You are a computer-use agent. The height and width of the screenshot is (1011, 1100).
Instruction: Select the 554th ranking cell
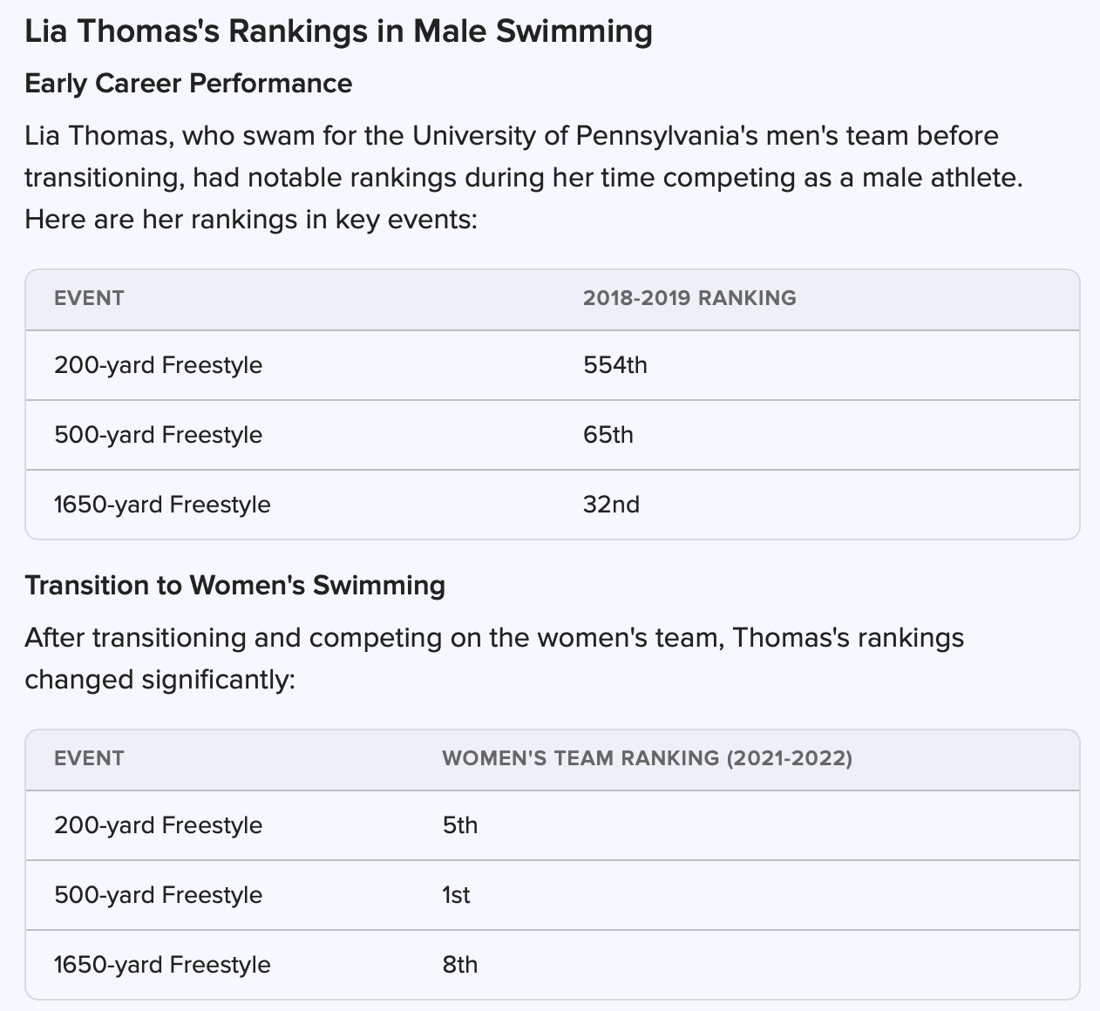[x=615, y=364]
